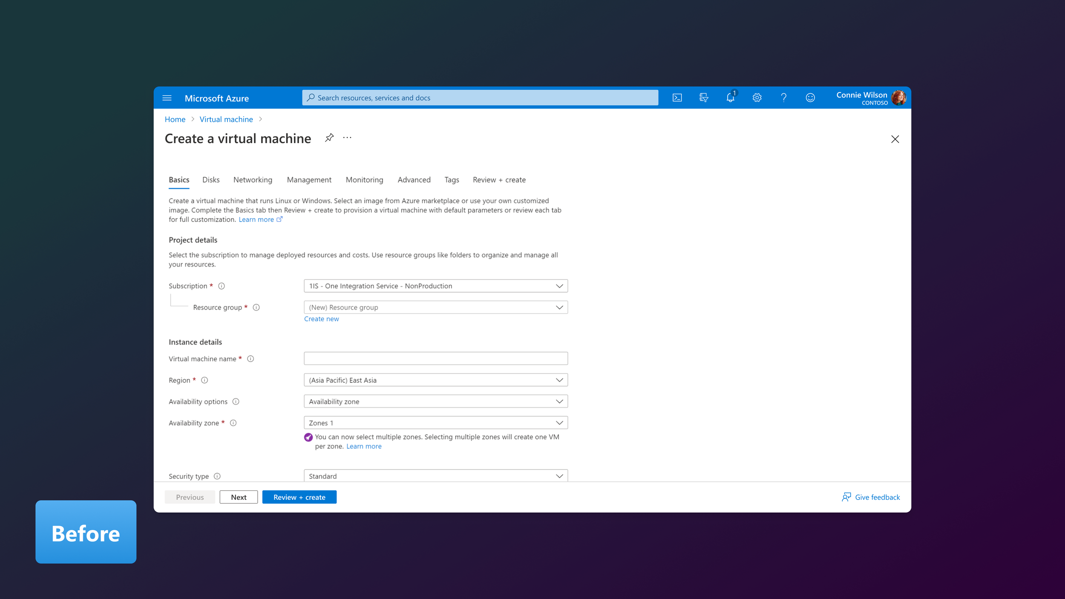Expand the Region dropdown
Viewport: 1065px width, 599px height.
(x=435, y=380)
